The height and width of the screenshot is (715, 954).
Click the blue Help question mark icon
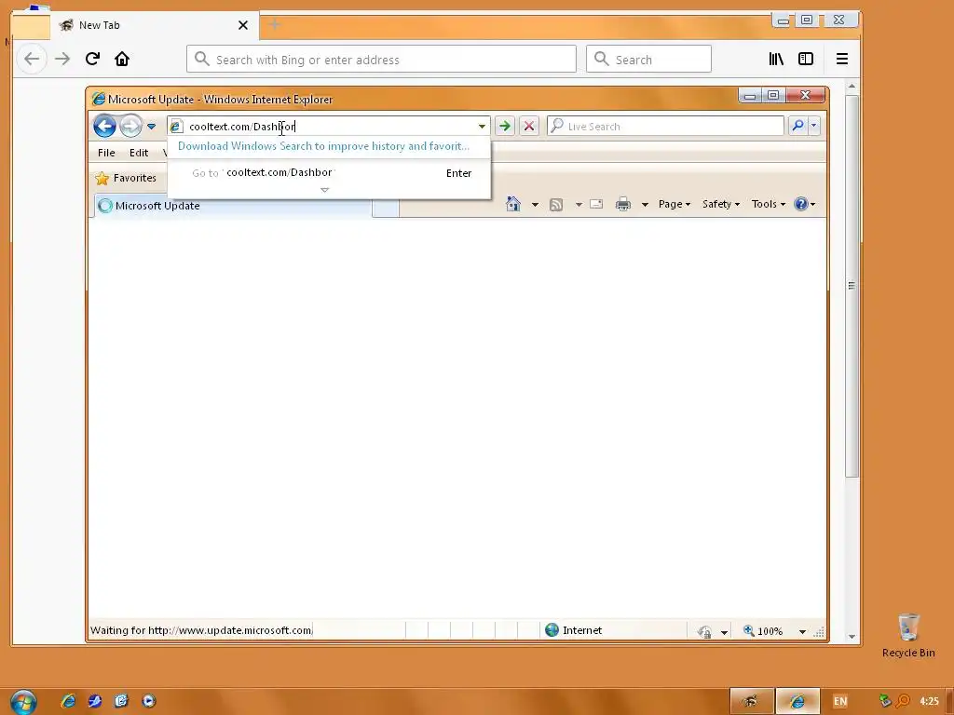pos(800,204)
